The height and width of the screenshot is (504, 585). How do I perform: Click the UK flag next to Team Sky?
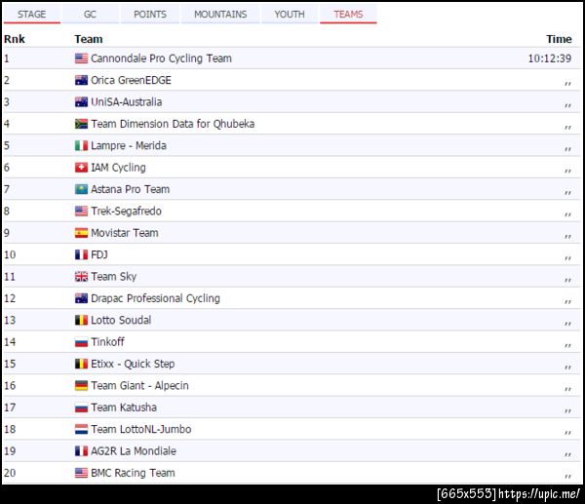coord(81,277)
